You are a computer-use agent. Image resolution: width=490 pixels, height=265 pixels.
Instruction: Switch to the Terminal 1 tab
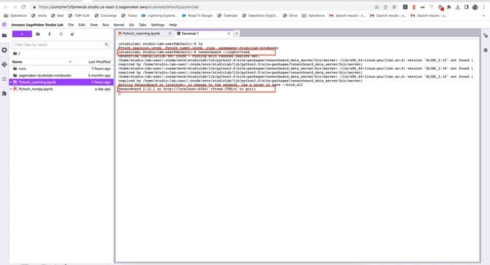tap(190, 33)
